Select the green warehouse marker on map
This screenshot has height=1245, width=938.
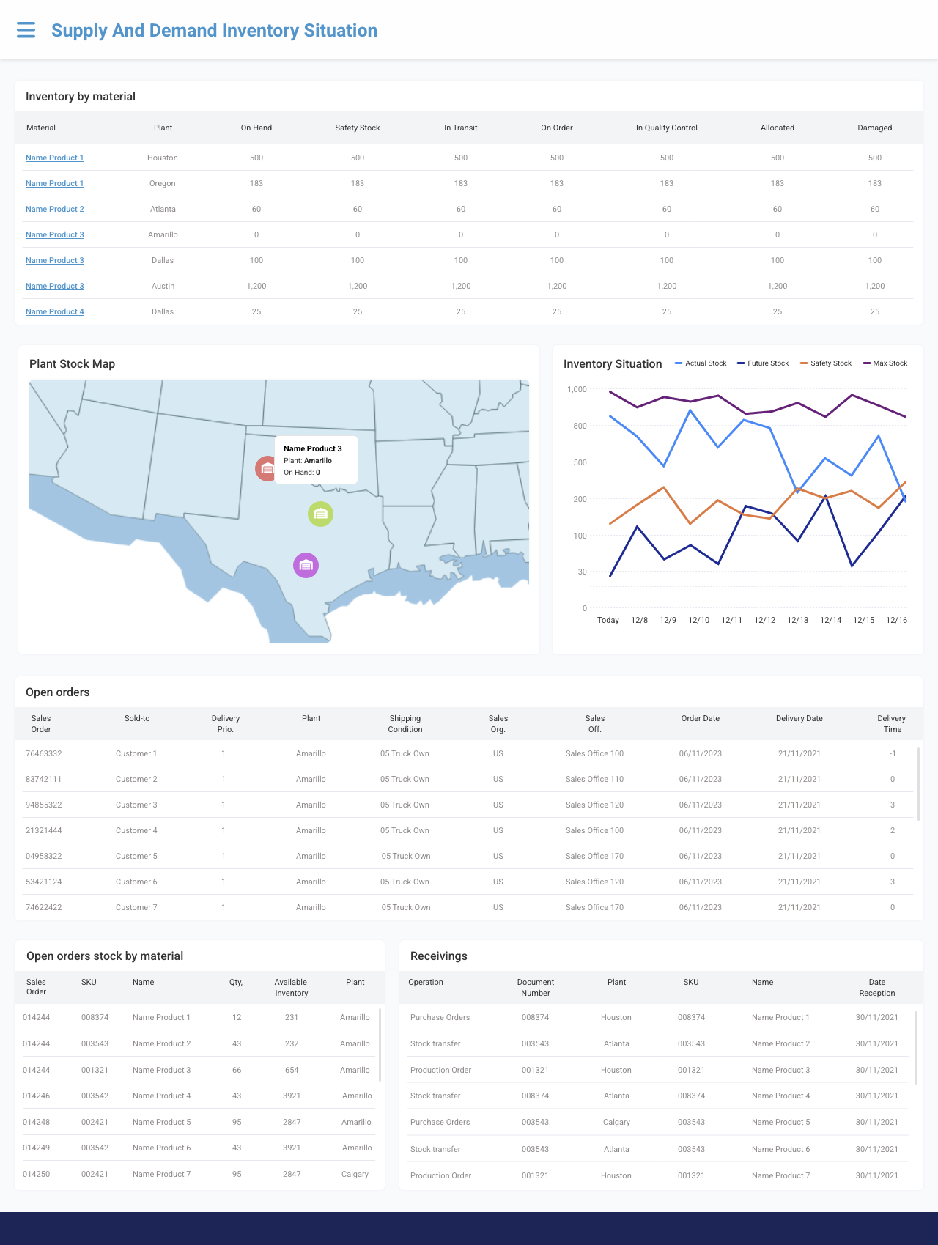click(x=320, y=514)
